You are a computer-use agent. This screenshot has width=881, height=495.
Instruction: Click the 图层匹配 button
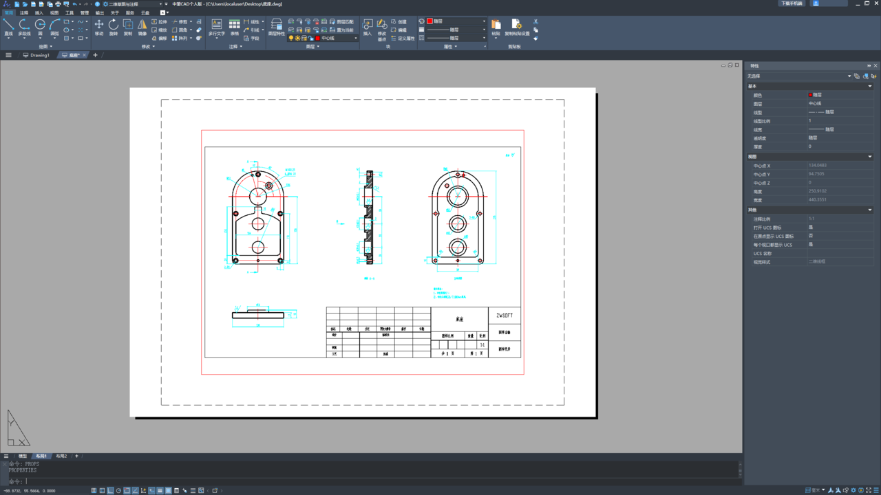point(344,21)
